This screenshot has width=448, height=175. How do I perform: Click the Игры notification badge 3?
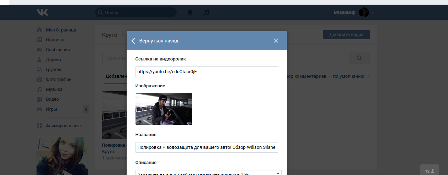point(86,110)
